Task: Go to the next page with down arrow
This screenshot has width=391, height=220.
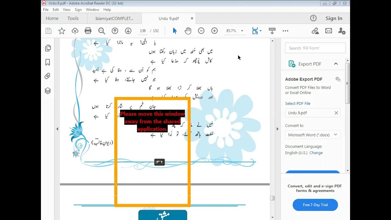Action: point(128,31)
